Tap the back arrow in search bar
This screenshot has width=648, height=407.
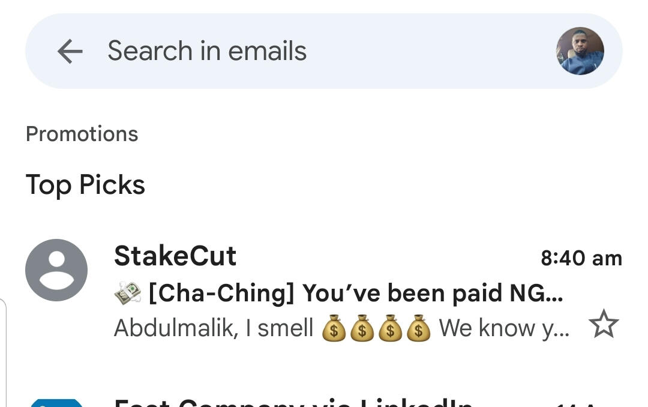(70, 52)
